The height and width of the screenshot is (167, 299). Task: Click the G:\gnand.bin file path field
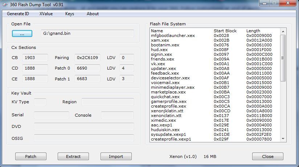(x=87, y=34)
